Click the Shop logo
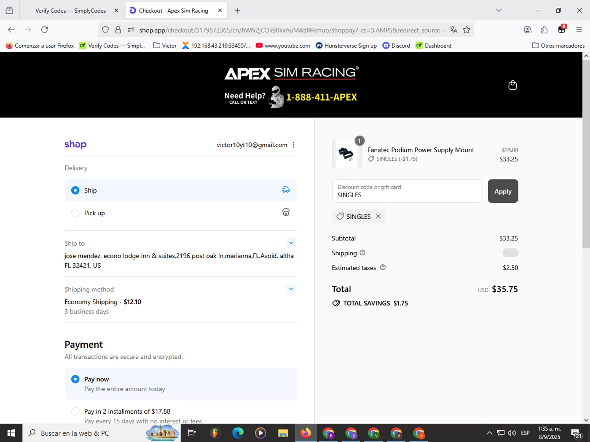590x442 pixels. (x=76, y=145)
